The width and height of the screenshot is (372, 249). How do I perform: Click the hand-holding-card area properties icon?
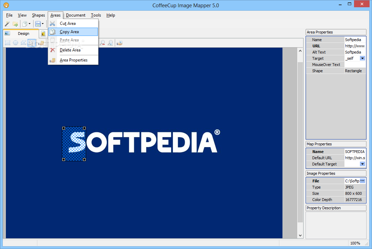click(41, 43)
